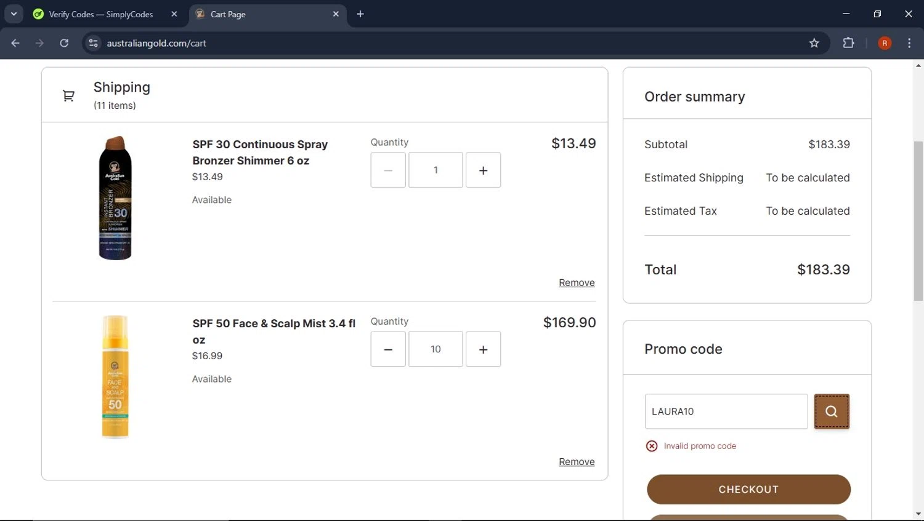Click the browser back arrow

click(15, 43)
